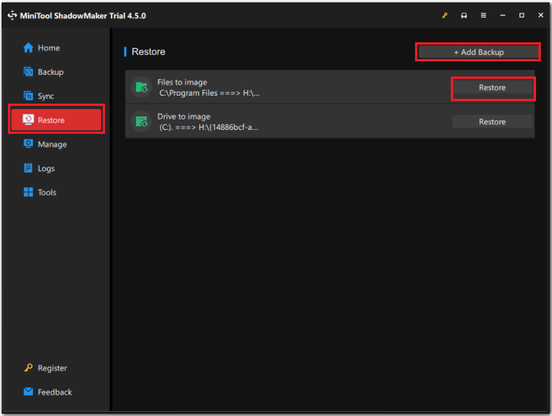552x416 pixels.
Task: Close the ShadowMaker window
Action: (x=541, y=15)
